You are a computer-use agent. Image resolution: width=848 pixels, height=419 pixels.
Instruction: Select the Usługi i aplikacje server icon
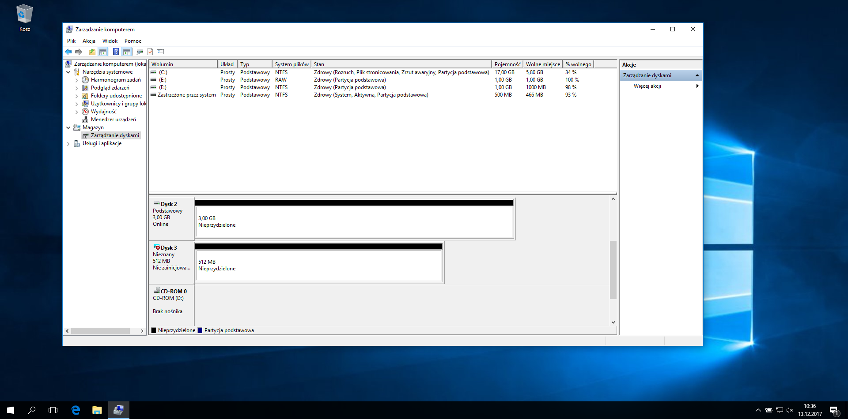(77, 143)
